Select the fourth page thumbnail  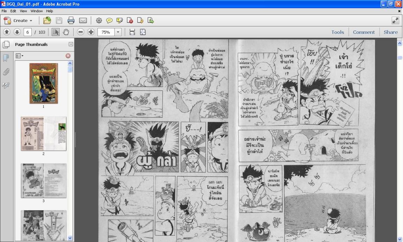[x=43, y=226]
